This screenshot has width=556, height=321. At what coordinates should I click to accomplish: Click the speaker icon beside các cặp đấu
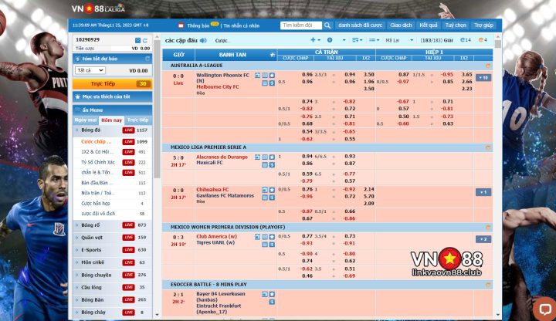tap(203, 40)
